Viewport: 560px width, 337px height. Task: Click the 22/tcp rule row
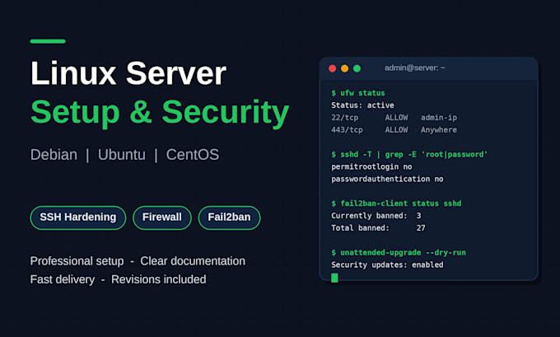(x=394, y=117)
